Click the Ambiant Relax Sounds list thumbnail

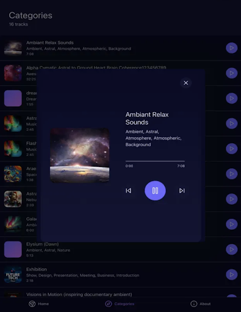tap(13, 48)
